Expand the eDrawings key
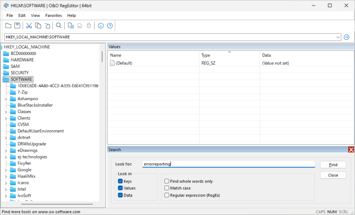This screenshot has height=215, width=355. point(6,151)
